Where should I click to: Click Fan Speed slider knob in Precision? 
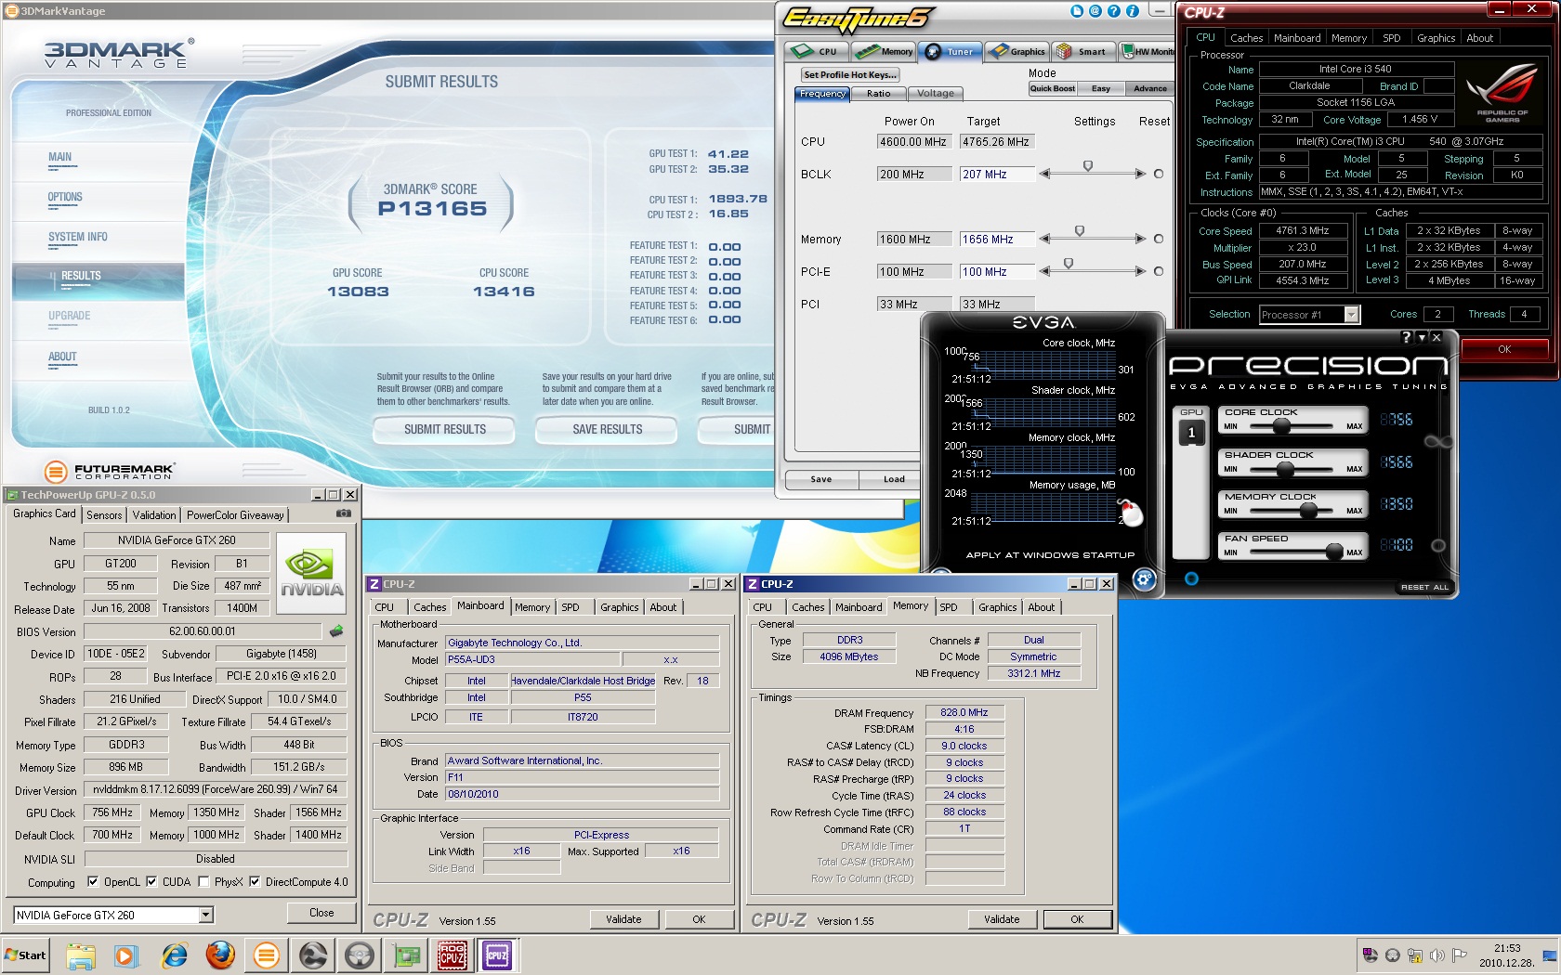[1334, 552]
